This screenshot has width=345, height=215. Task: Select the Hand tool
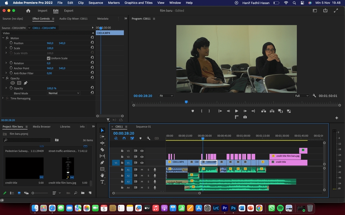[x=102, y=175]
